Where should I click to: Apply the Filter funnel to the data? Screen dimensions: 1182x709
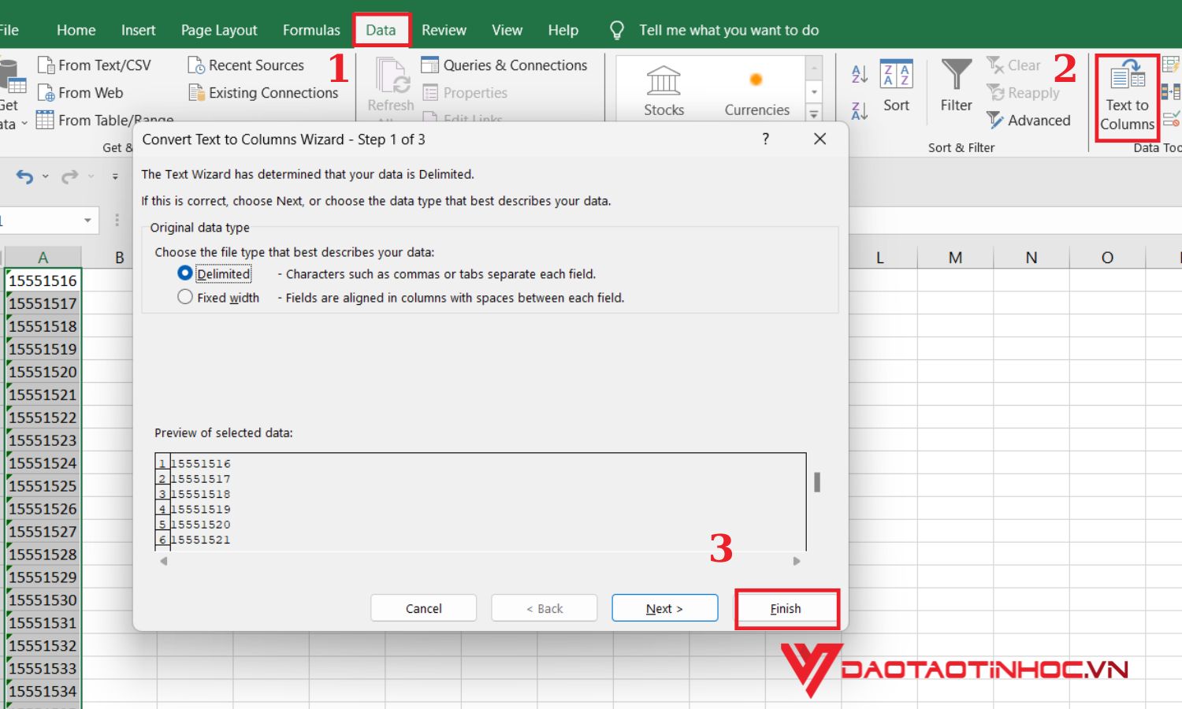956,87
